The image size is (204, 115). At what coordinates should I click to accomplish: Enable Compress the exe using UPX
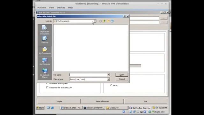47,88
